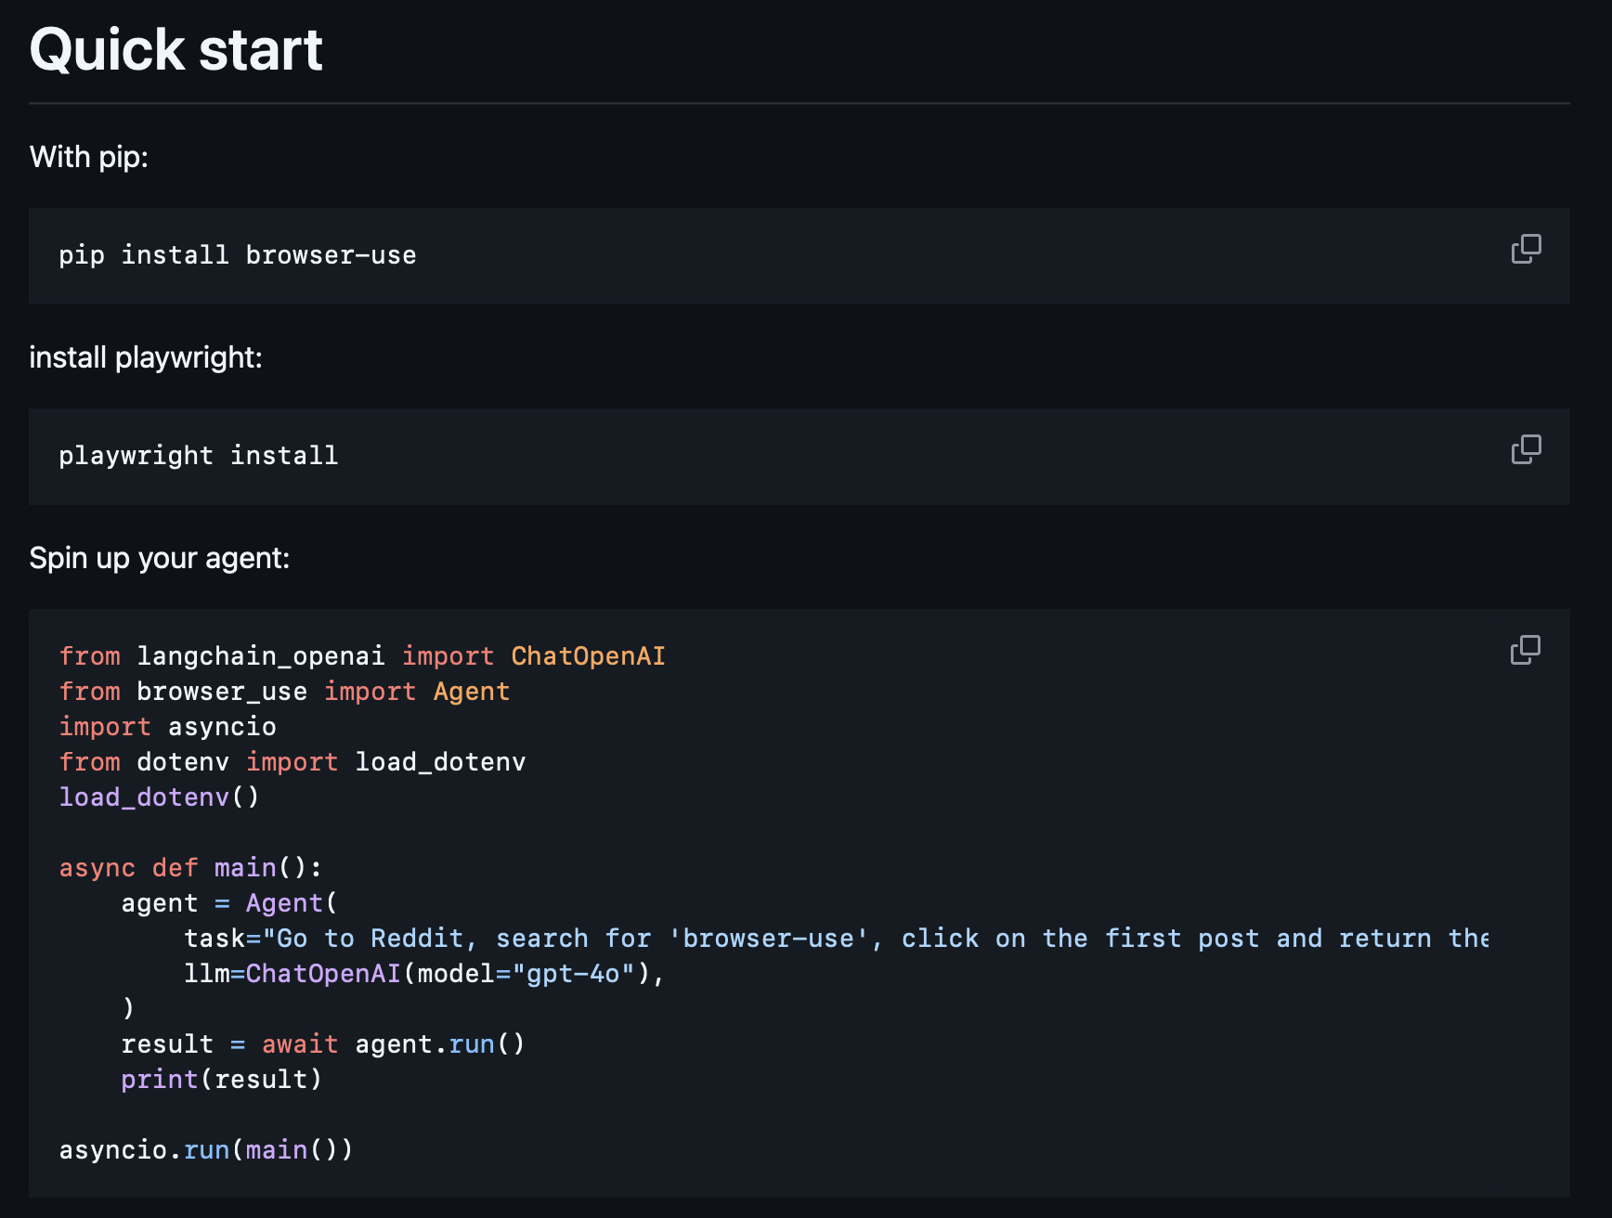Click the "install playwright:" label
This screenshot has width=1612, height=1218.
(x=146, y=357)
